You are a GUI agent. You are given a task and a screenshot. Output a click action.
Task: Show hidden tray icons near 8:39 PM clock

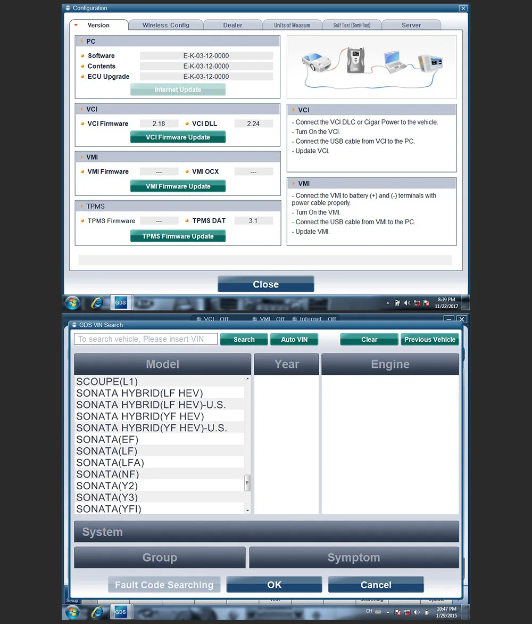coord(388,303)
